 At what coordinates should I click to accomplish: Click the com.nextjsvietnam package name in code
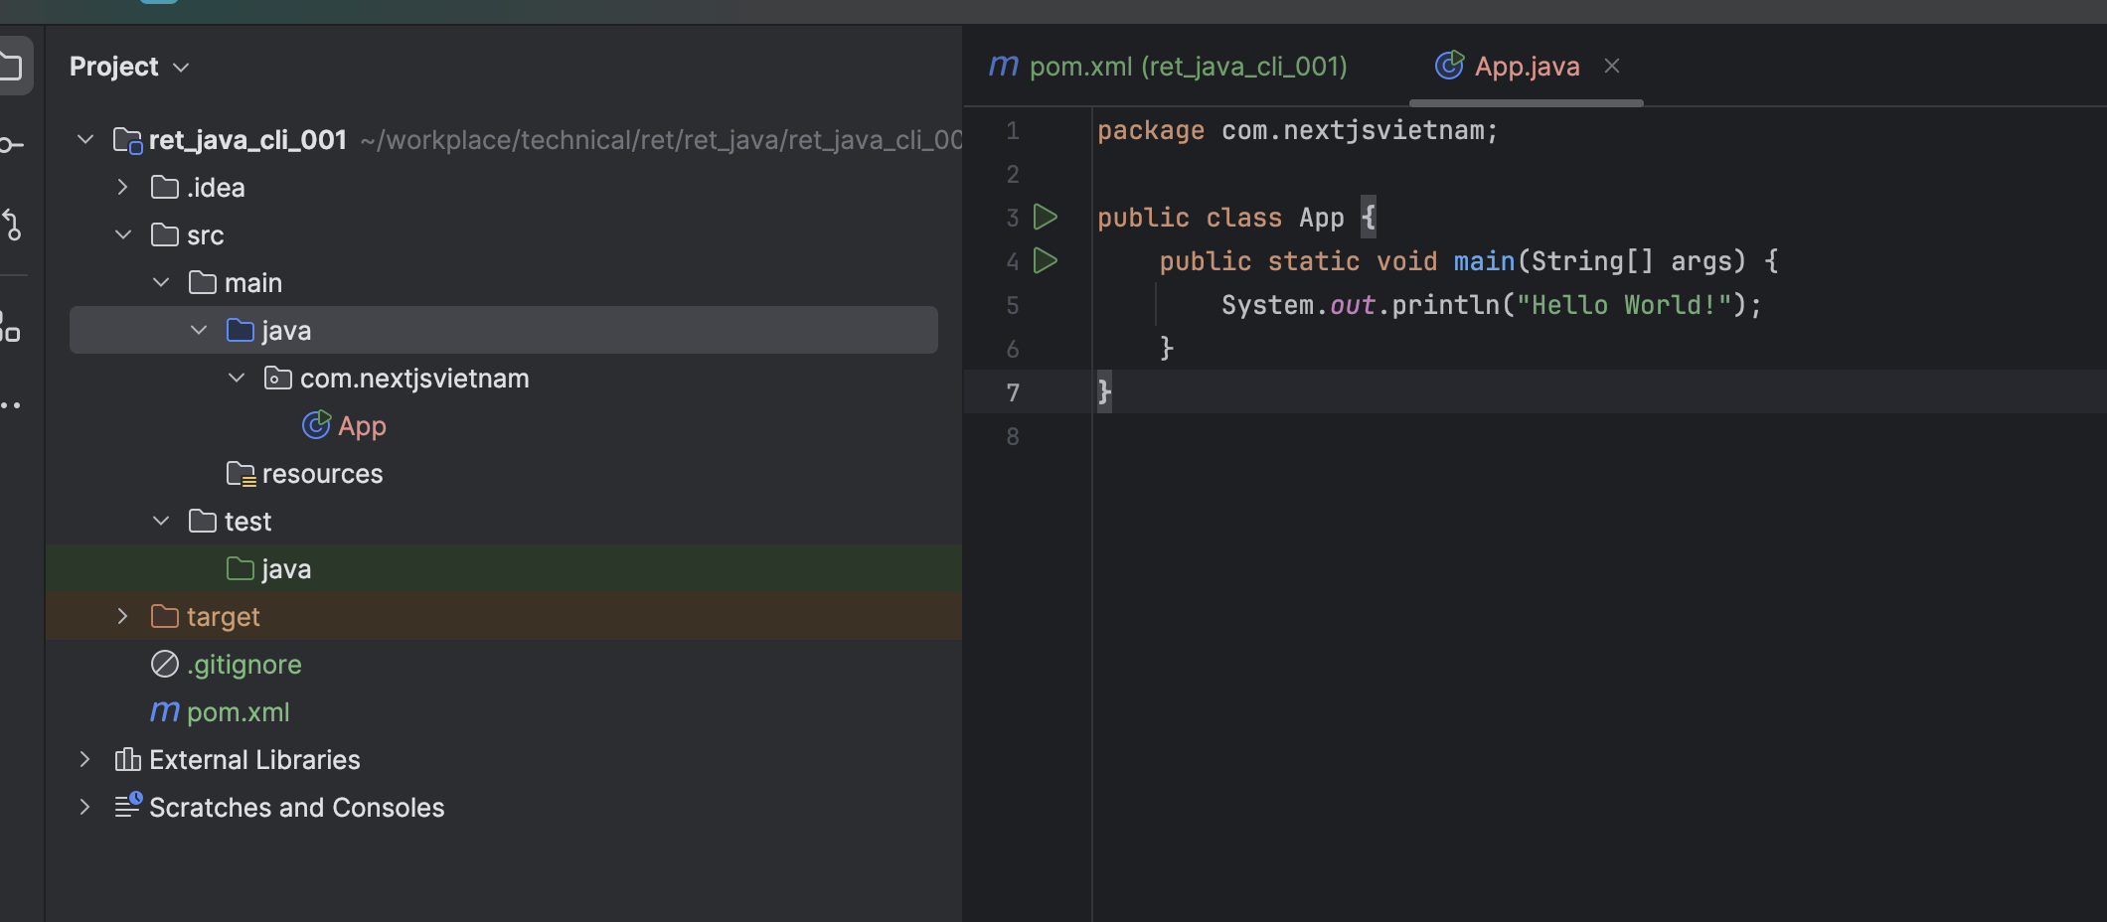pos(1353,131)
